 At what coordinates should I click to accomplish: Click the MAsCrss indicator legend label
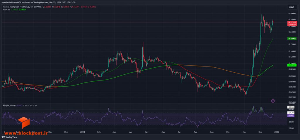5,9
